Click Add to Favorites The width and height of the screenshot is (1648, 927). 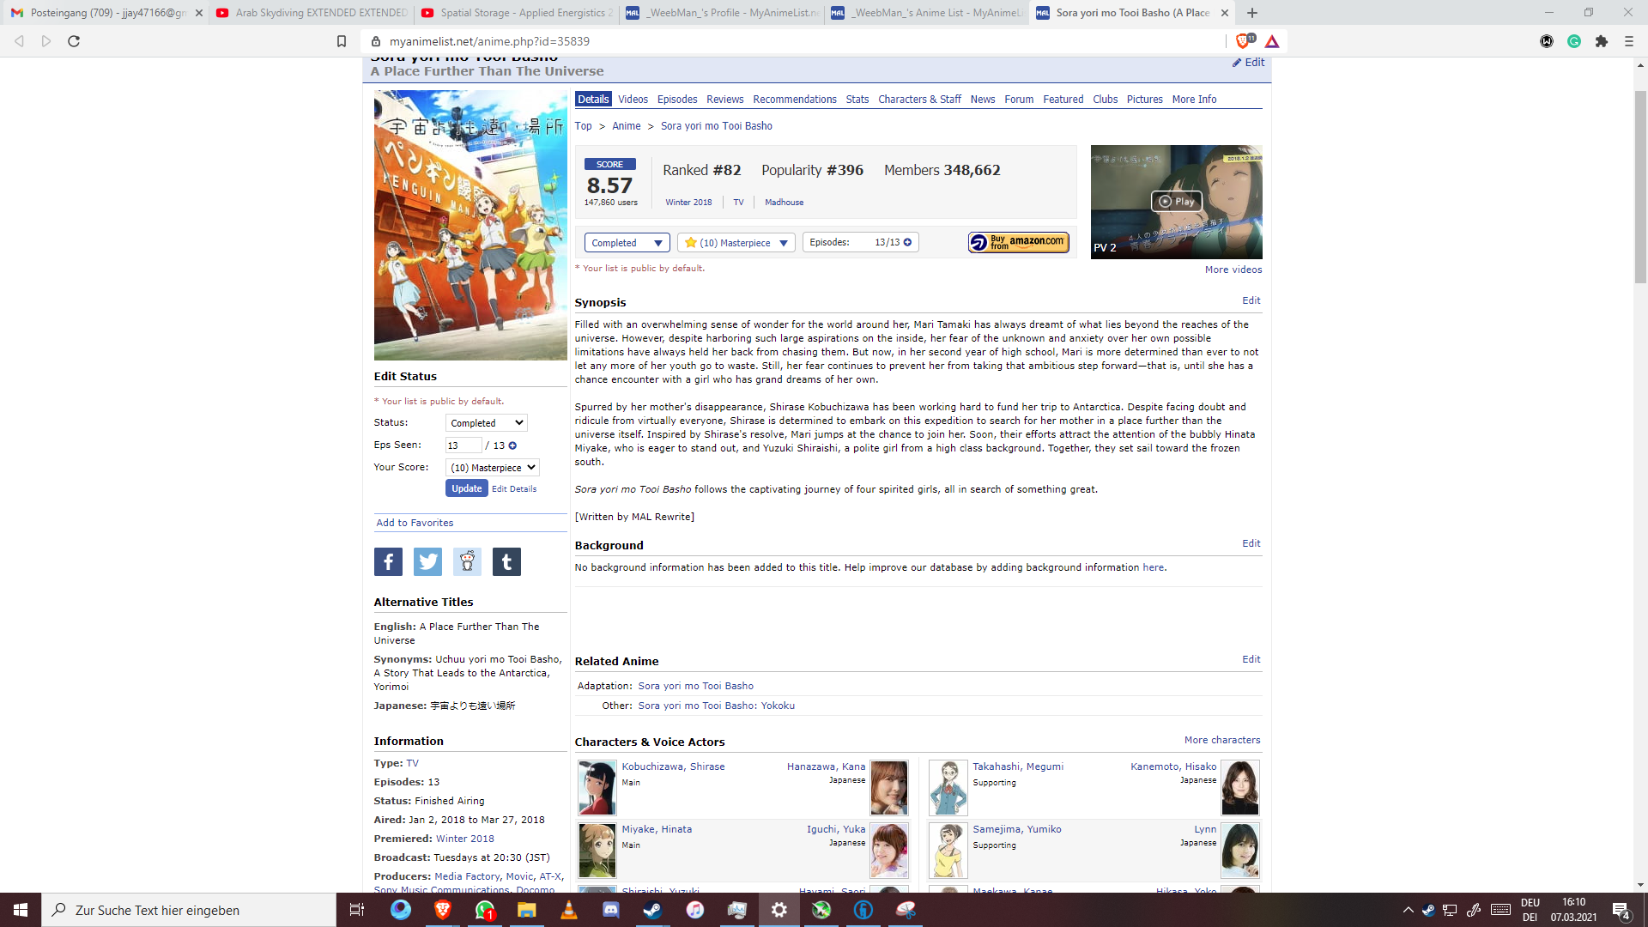pyautogui.click(x=415, y=523)
